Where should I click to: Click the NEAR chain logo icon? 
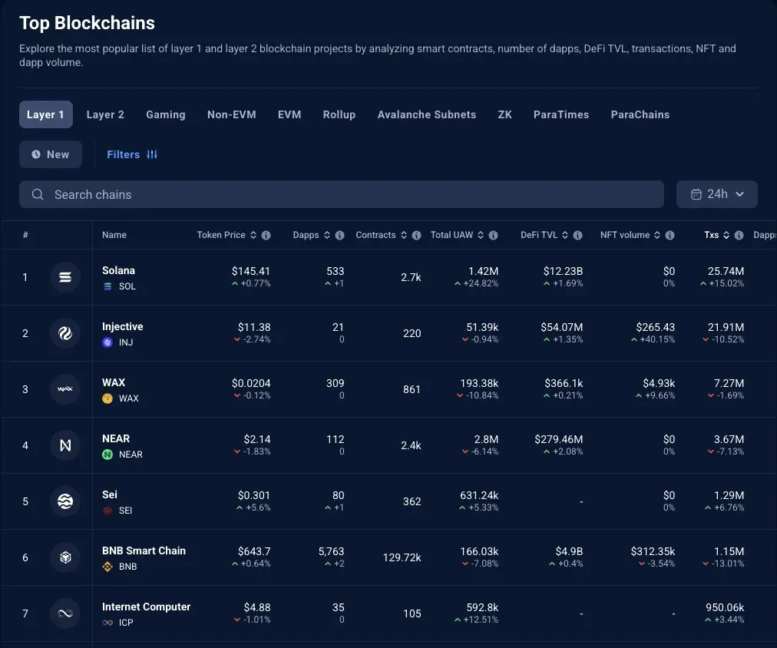(x=65, y=445)
